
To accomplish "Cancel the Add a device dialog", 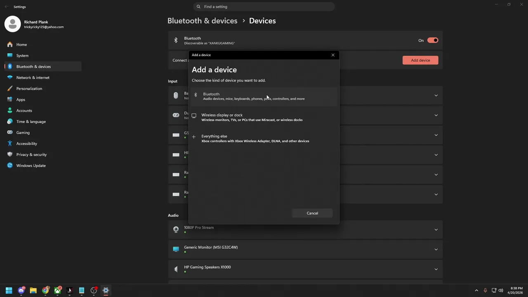I will 312,213.
